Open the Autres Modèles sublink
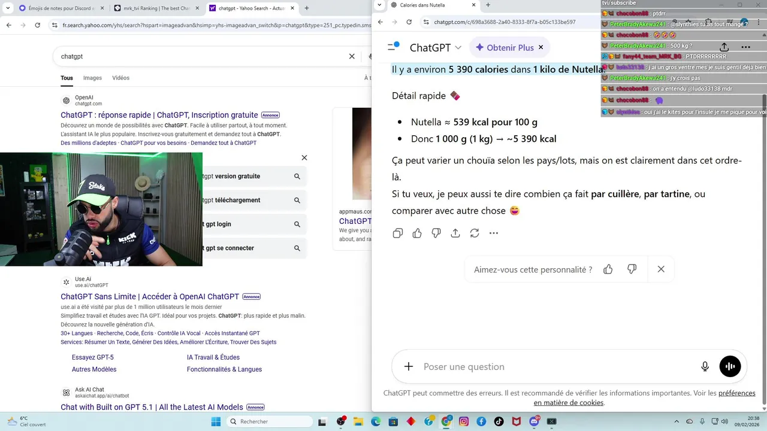 94,369
